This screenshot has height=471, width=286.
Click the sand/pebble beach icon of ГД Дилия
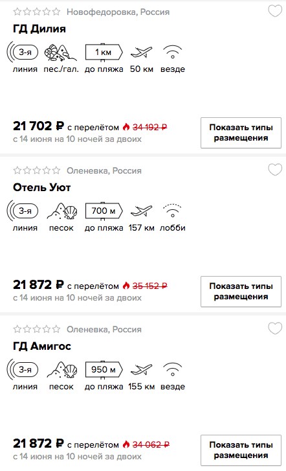(x=61, y=52)
